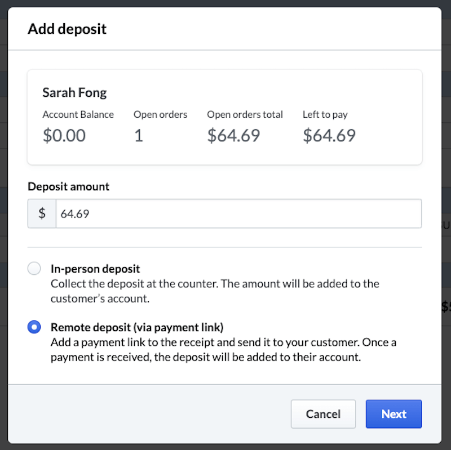The height and width of the screenshot is (450, 451).
Task: Click the "Left to pay" heading
Action: [325, 114]
